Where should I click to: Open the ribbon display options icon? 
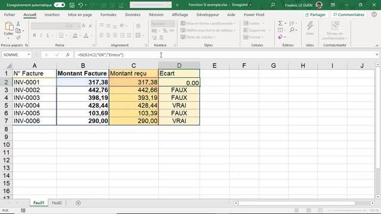pos(333,5)
